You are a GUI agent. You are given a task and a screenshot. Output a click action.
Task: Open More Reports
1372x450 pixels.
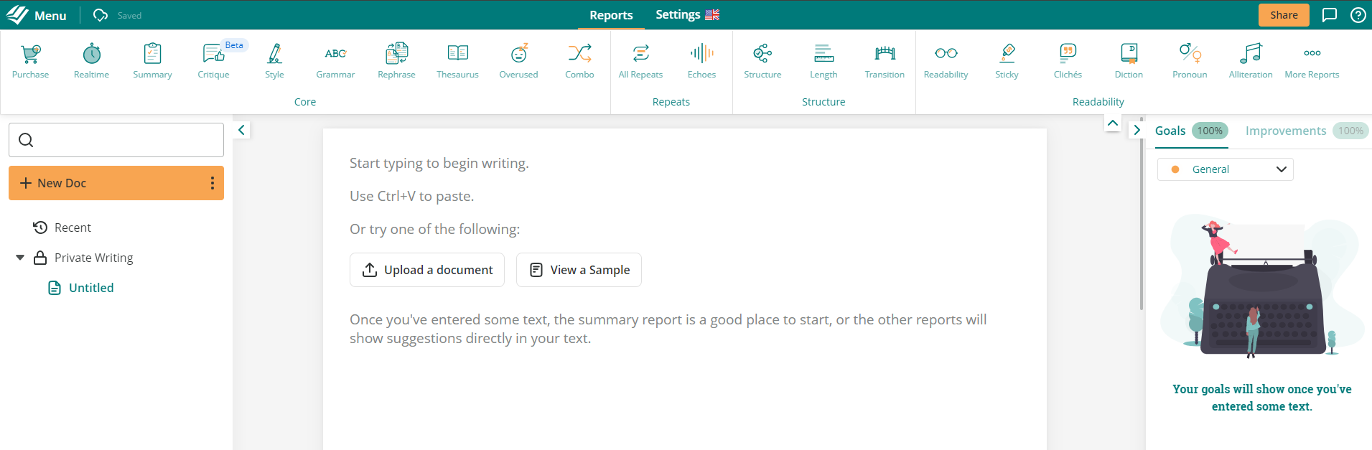coord(1312,61)
